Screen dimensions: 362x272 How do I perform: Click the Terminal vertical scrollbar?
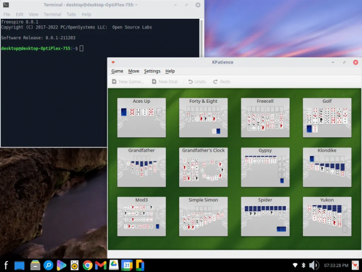coord(202,38)
